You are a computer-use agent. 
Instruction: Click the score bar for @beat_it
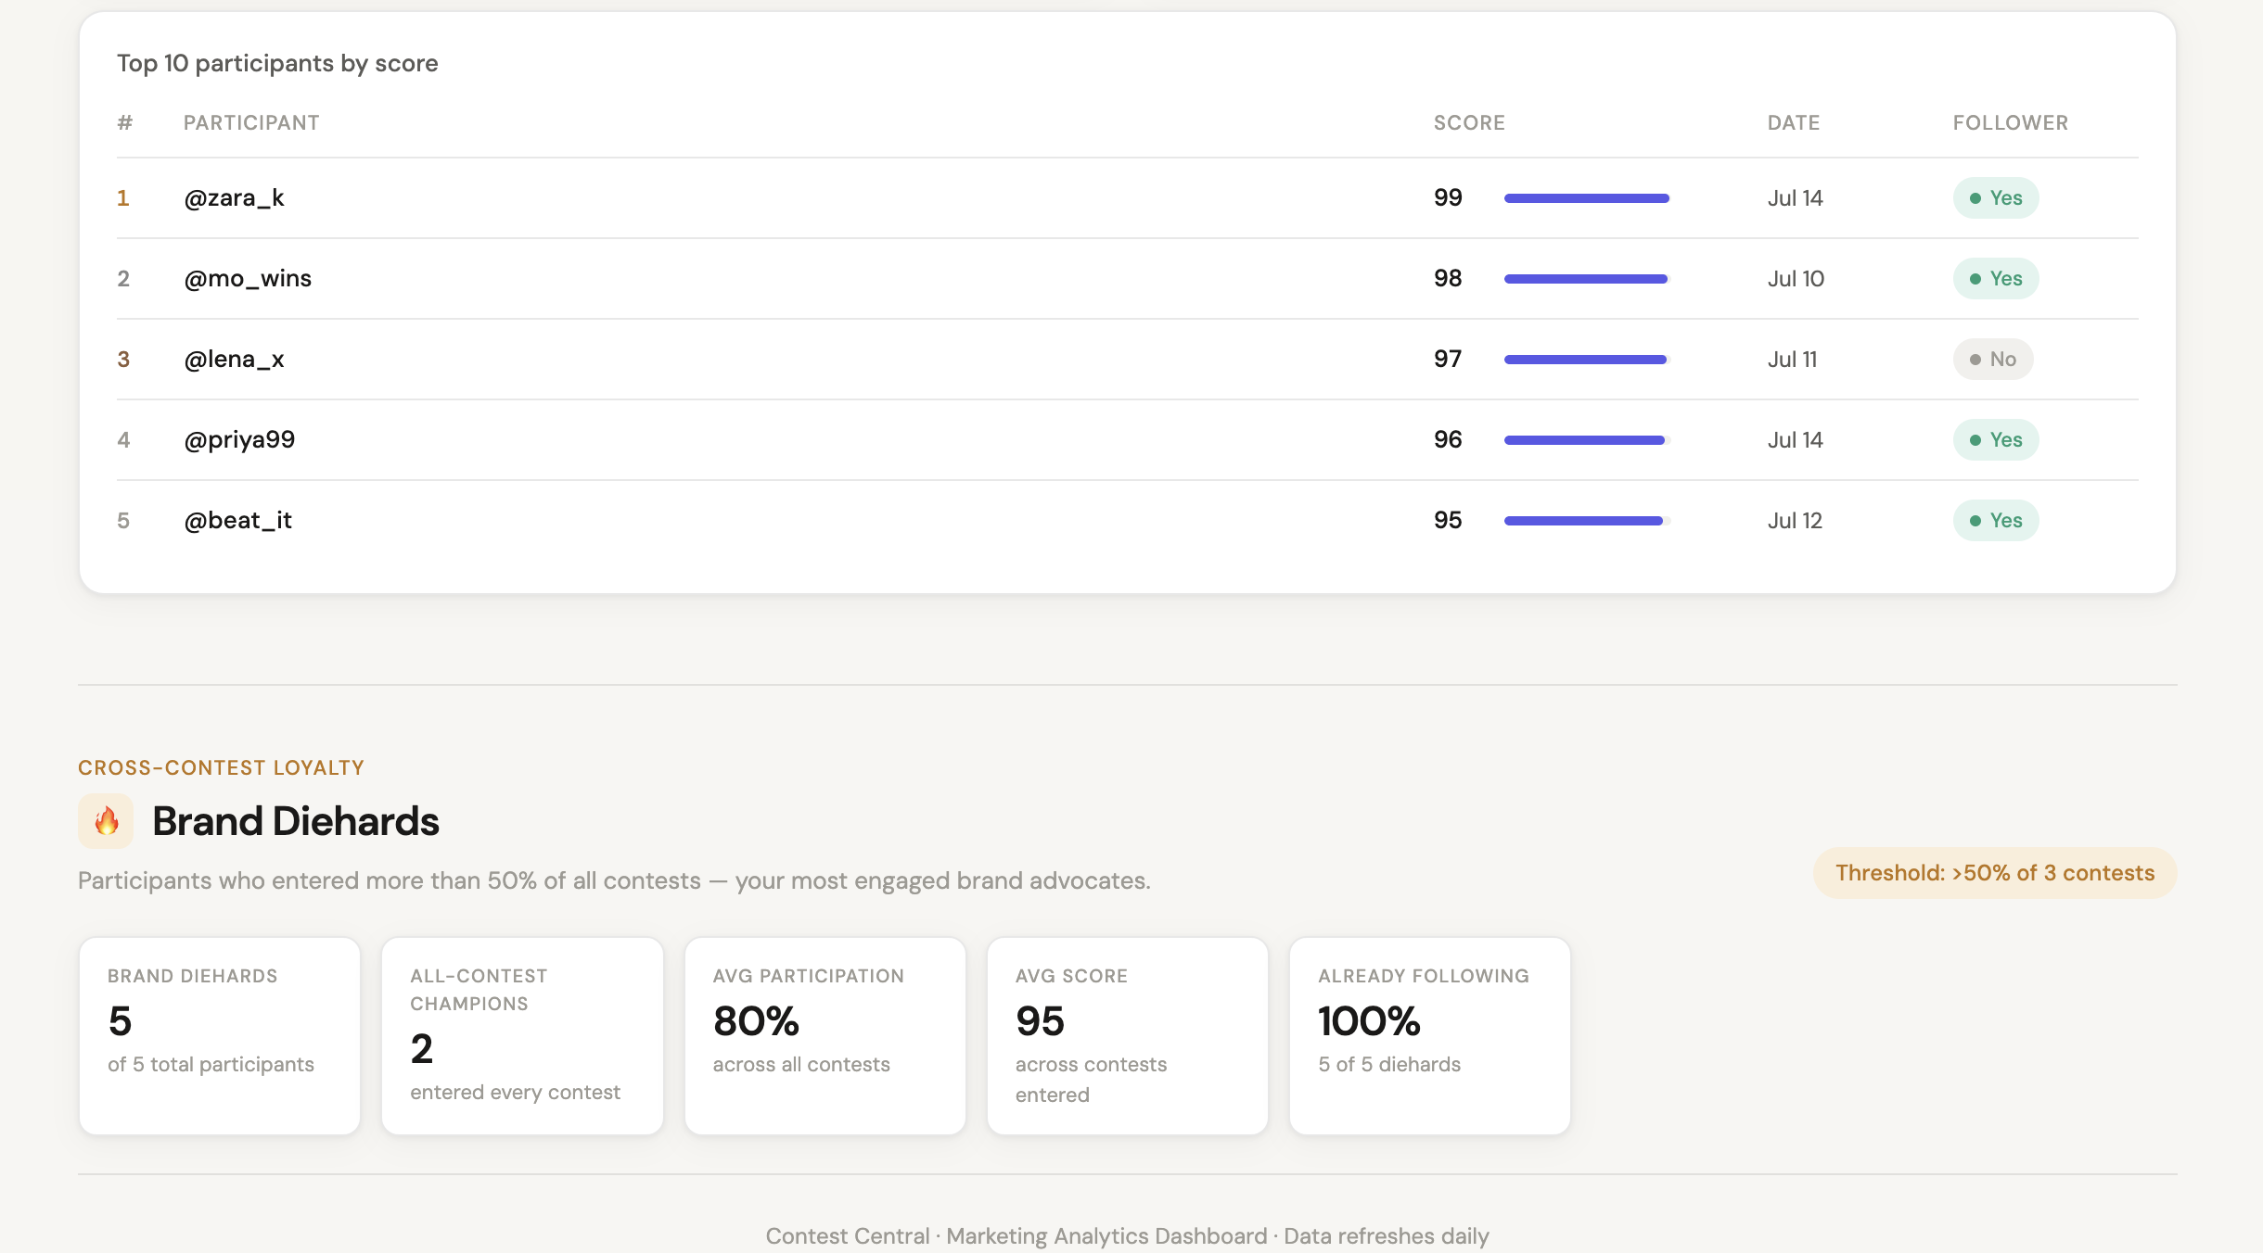pos(1586,520)
